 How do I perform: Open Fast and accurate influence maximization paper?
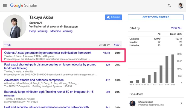(47, 107)
